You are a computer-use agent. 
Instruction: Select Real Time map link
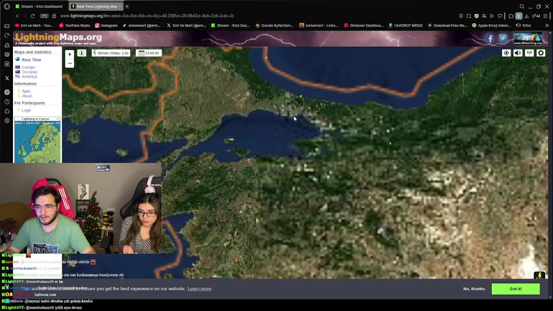31,60
